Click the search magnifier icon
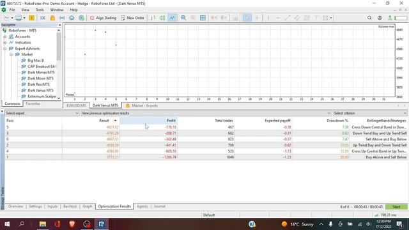Screen dimensions: 409x230 tap(369, 18)
